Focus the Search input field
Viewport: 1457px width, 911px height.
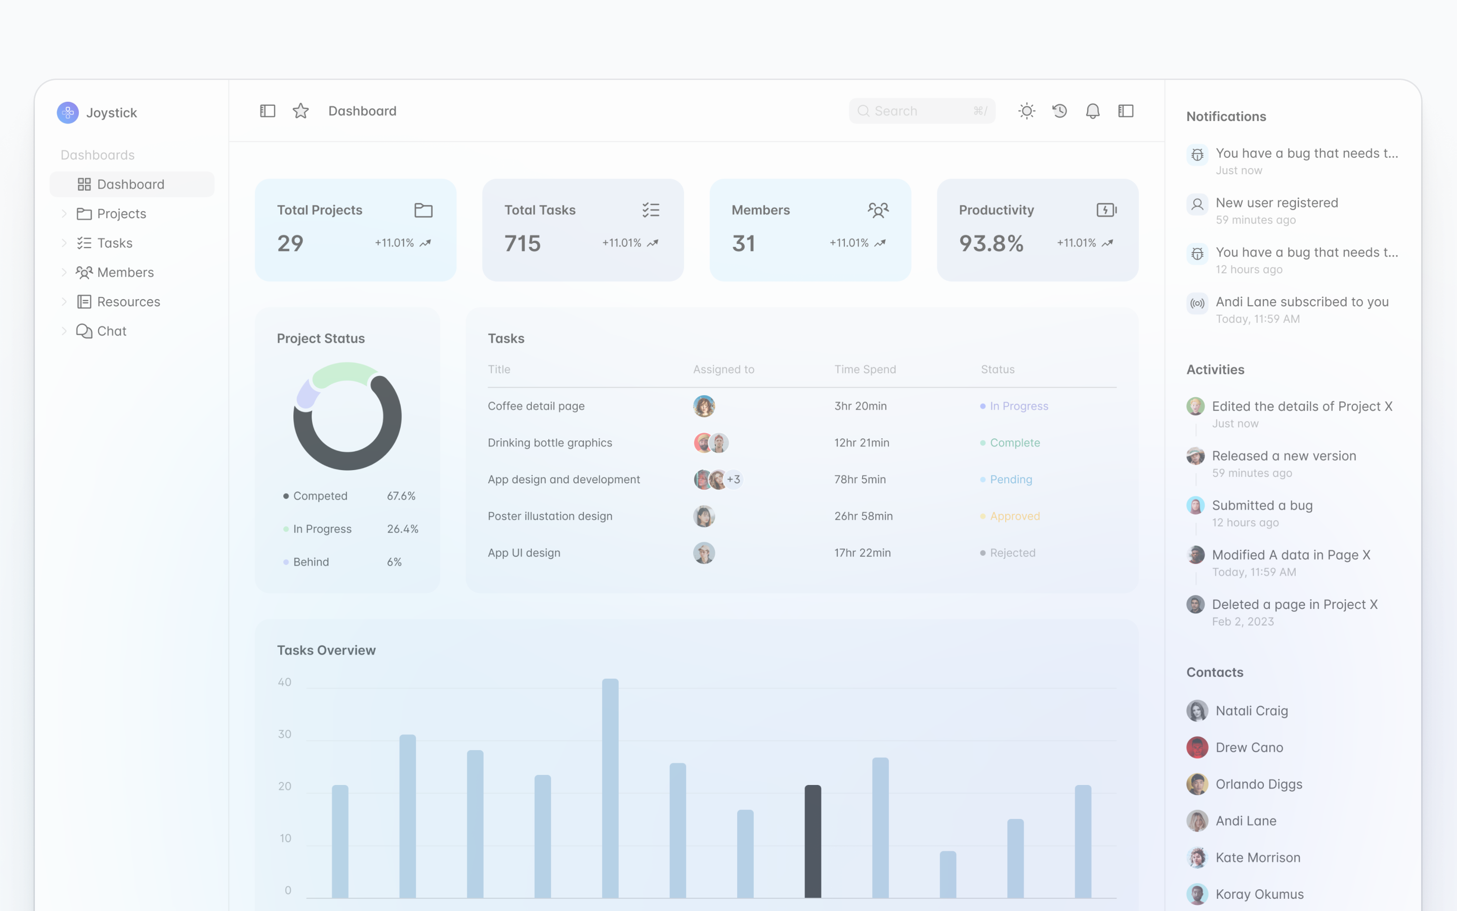921,111
